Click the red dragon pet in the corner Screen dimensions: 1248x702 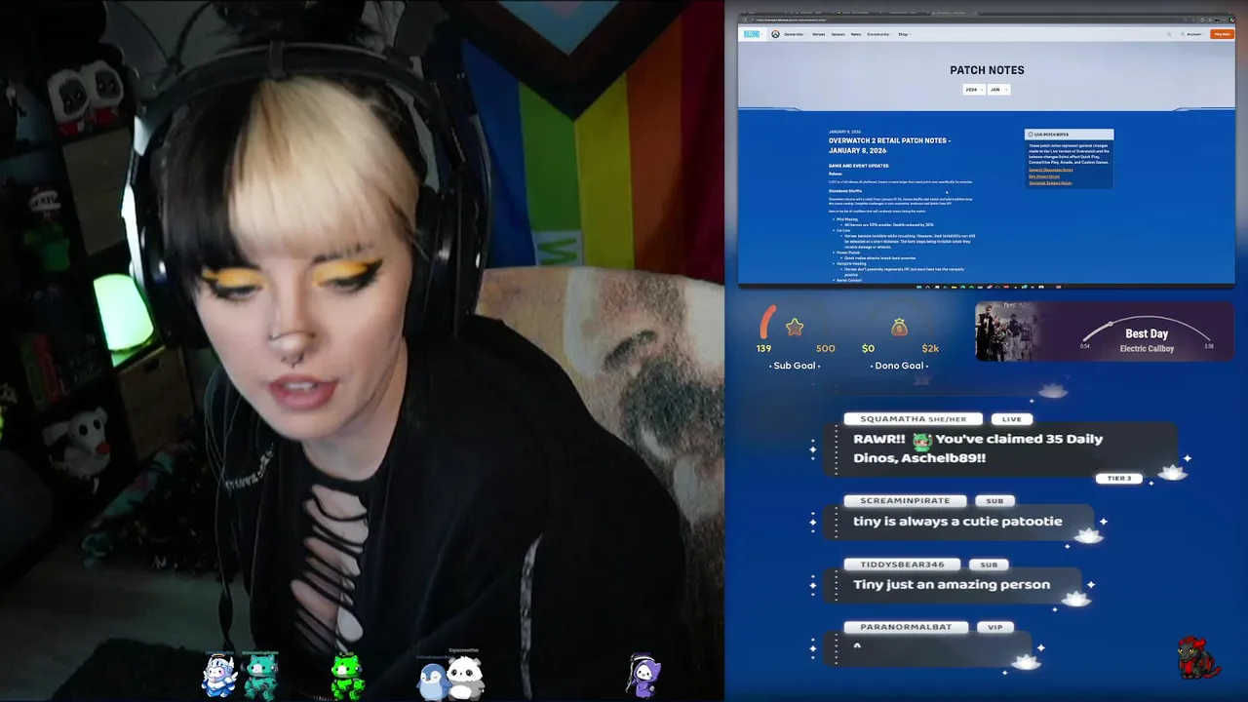[1197, 658]
